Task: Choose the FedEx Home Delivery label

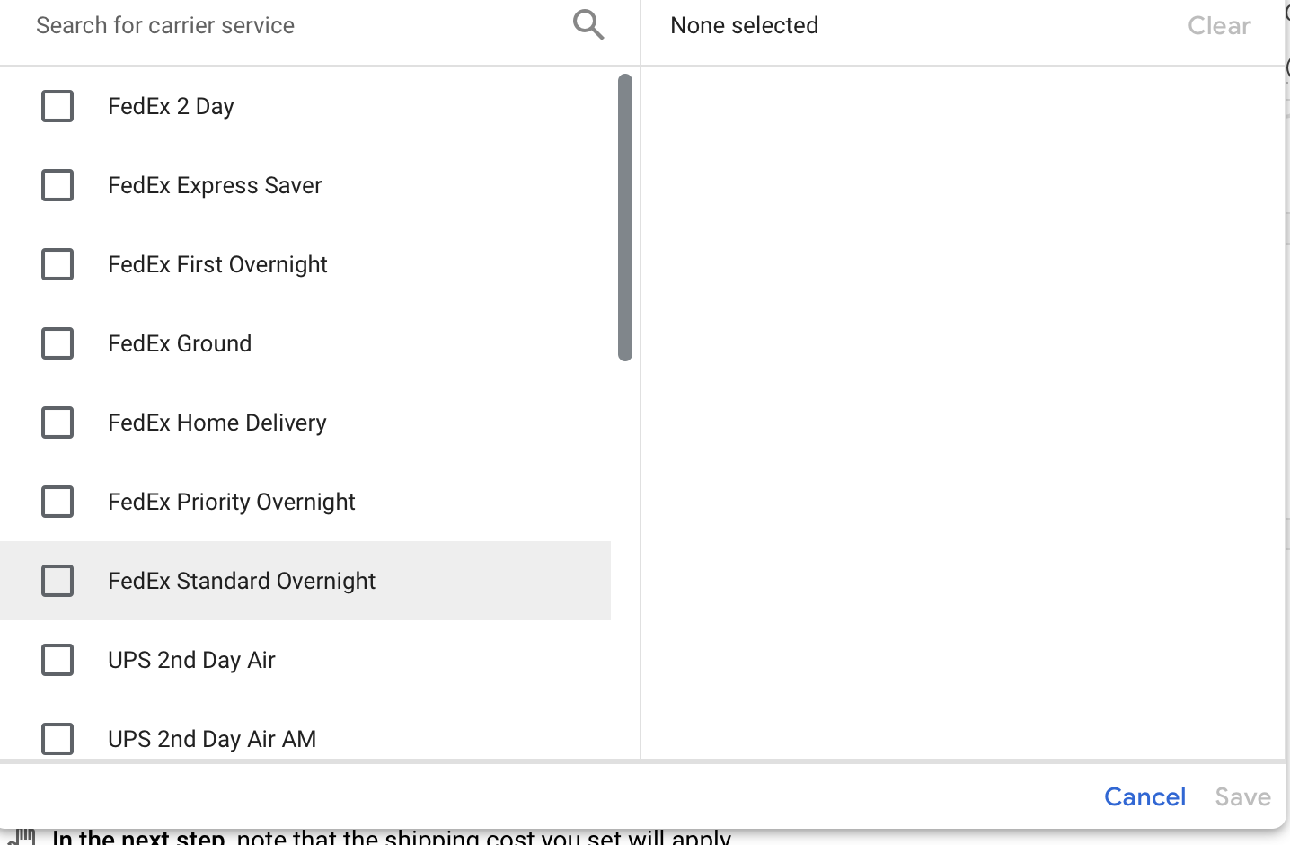Action: (x=217, y=422)
